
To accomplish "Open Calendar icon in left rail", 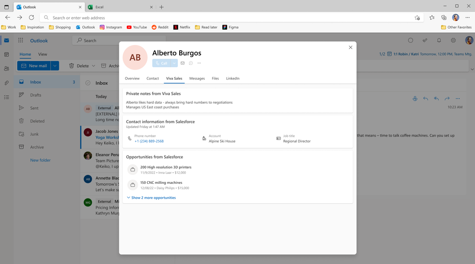I will (x=7, y=55).
